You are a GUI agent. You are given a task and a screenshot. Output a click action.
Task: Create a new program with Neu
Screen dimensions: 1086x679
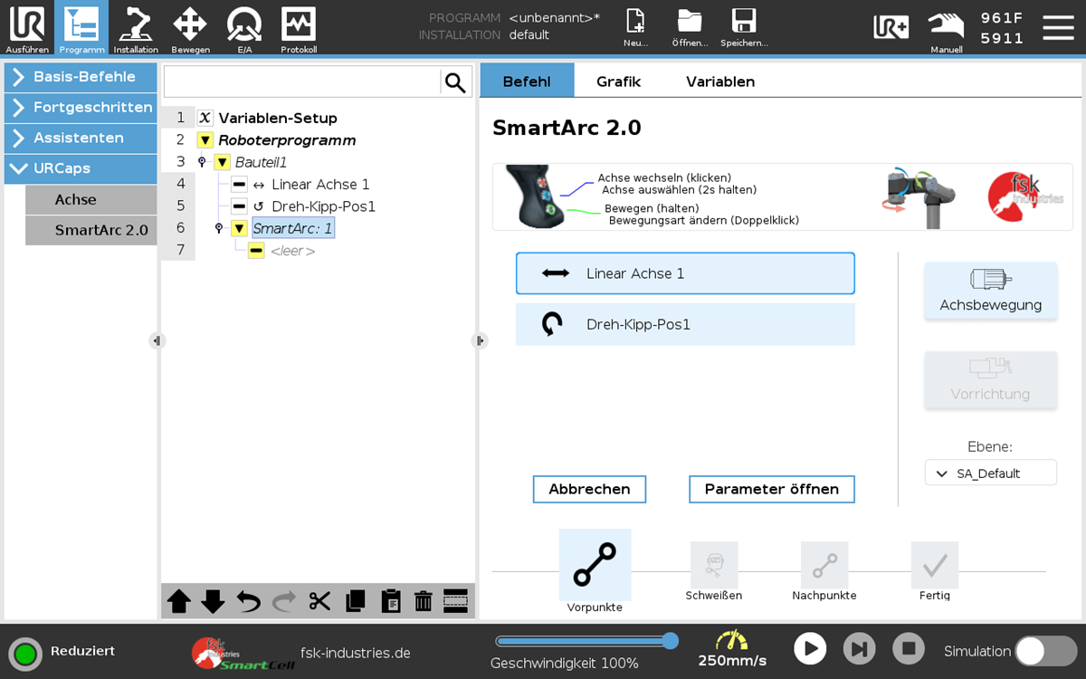(x=635, y=28)
